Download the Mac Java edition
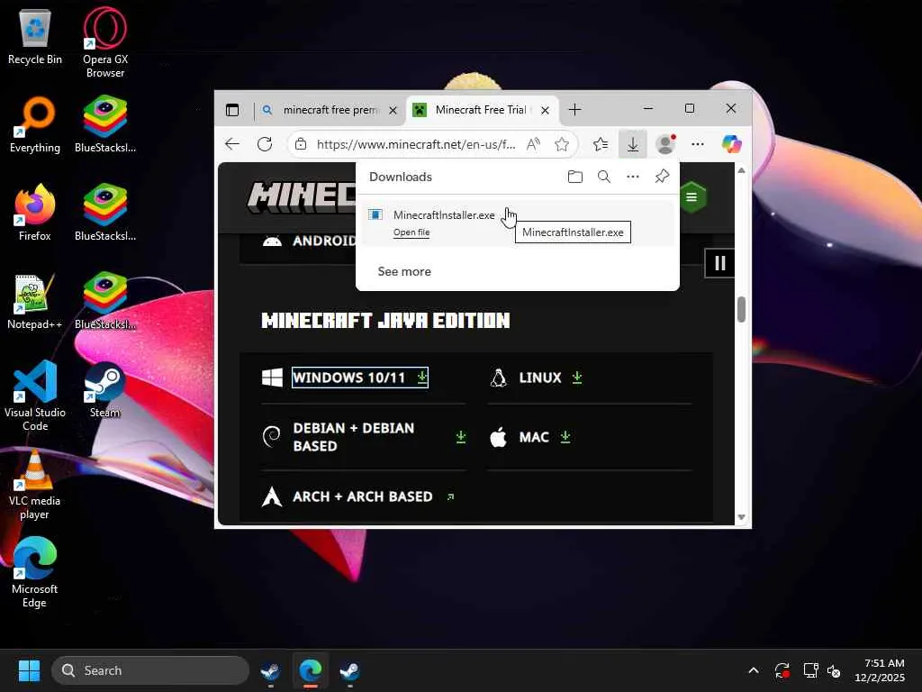 tap(544, 437)
